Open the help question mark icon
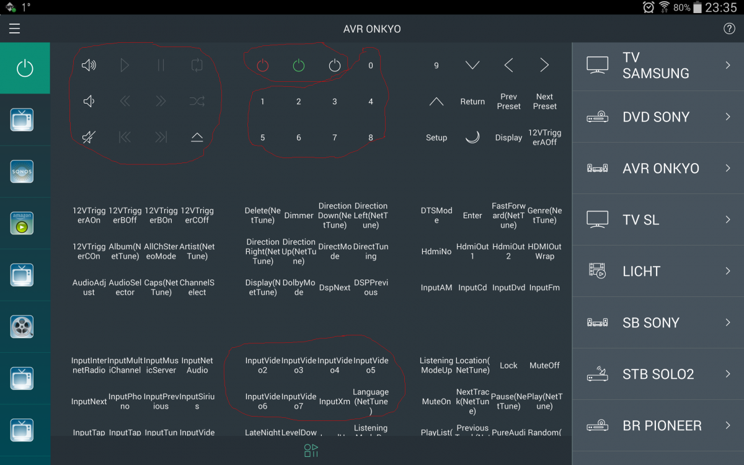The width and height of the screenshot is (744, 465). pos(729,29)
